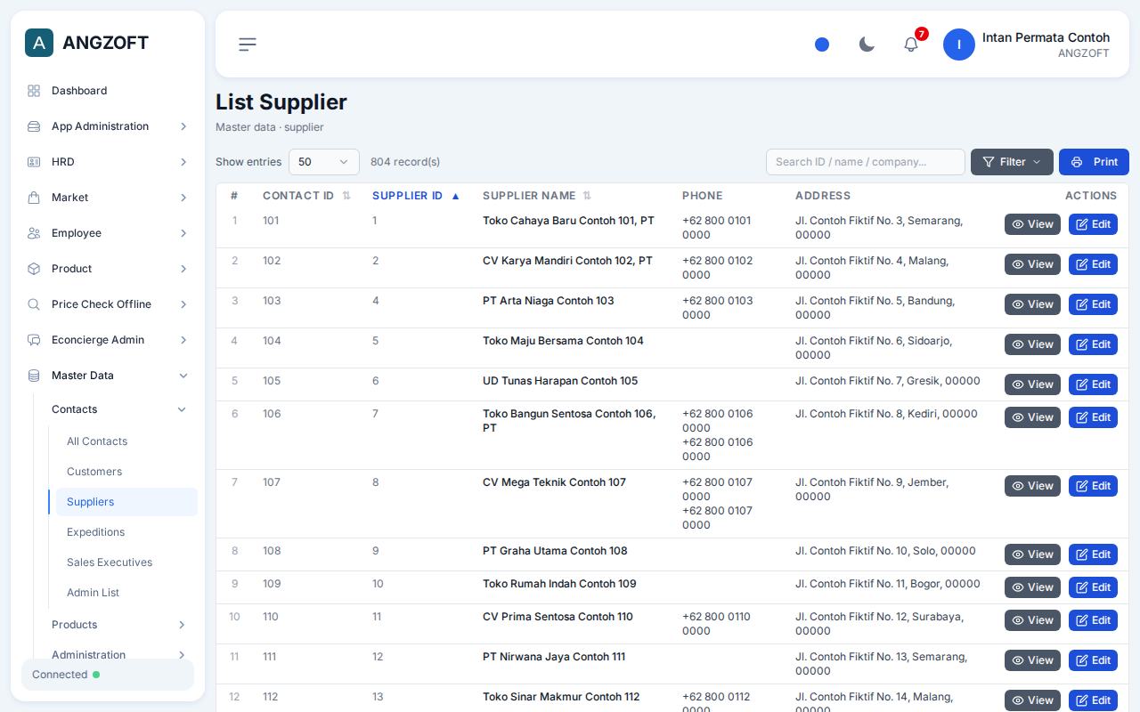Click the hamburger menu icon

tap(248, 44)
